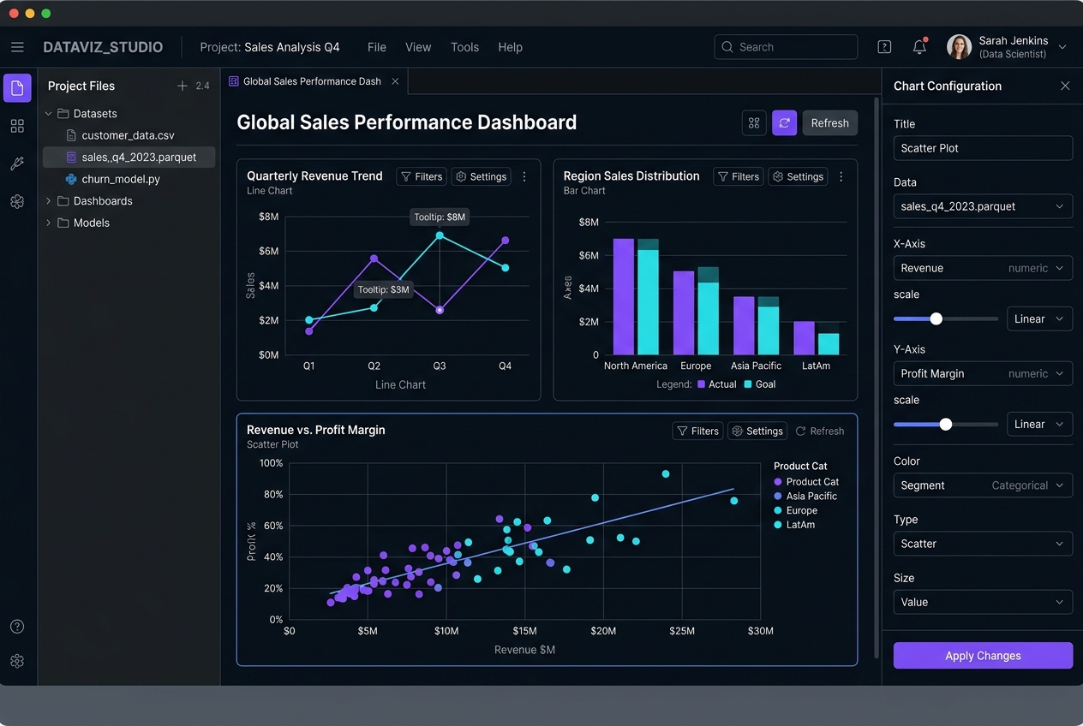The image size is (1083, 726).
Task: Open Settings for Revenue vs. Profit Margin
Action: [x=757, y=431]
